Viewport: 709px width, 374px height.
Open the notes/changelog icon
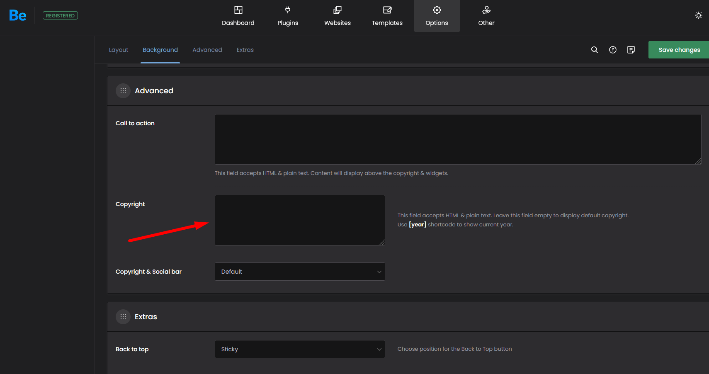631,50
